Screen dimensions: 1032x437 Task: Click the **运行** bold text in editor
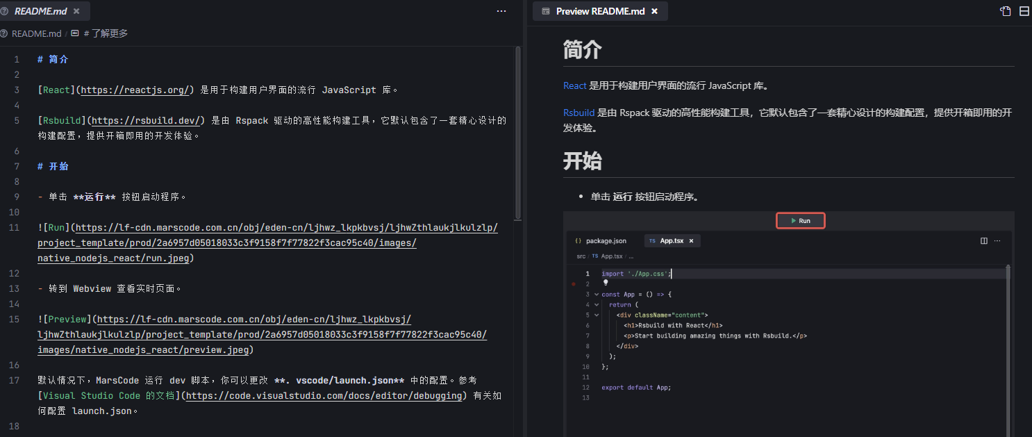[x=94, y=197]
